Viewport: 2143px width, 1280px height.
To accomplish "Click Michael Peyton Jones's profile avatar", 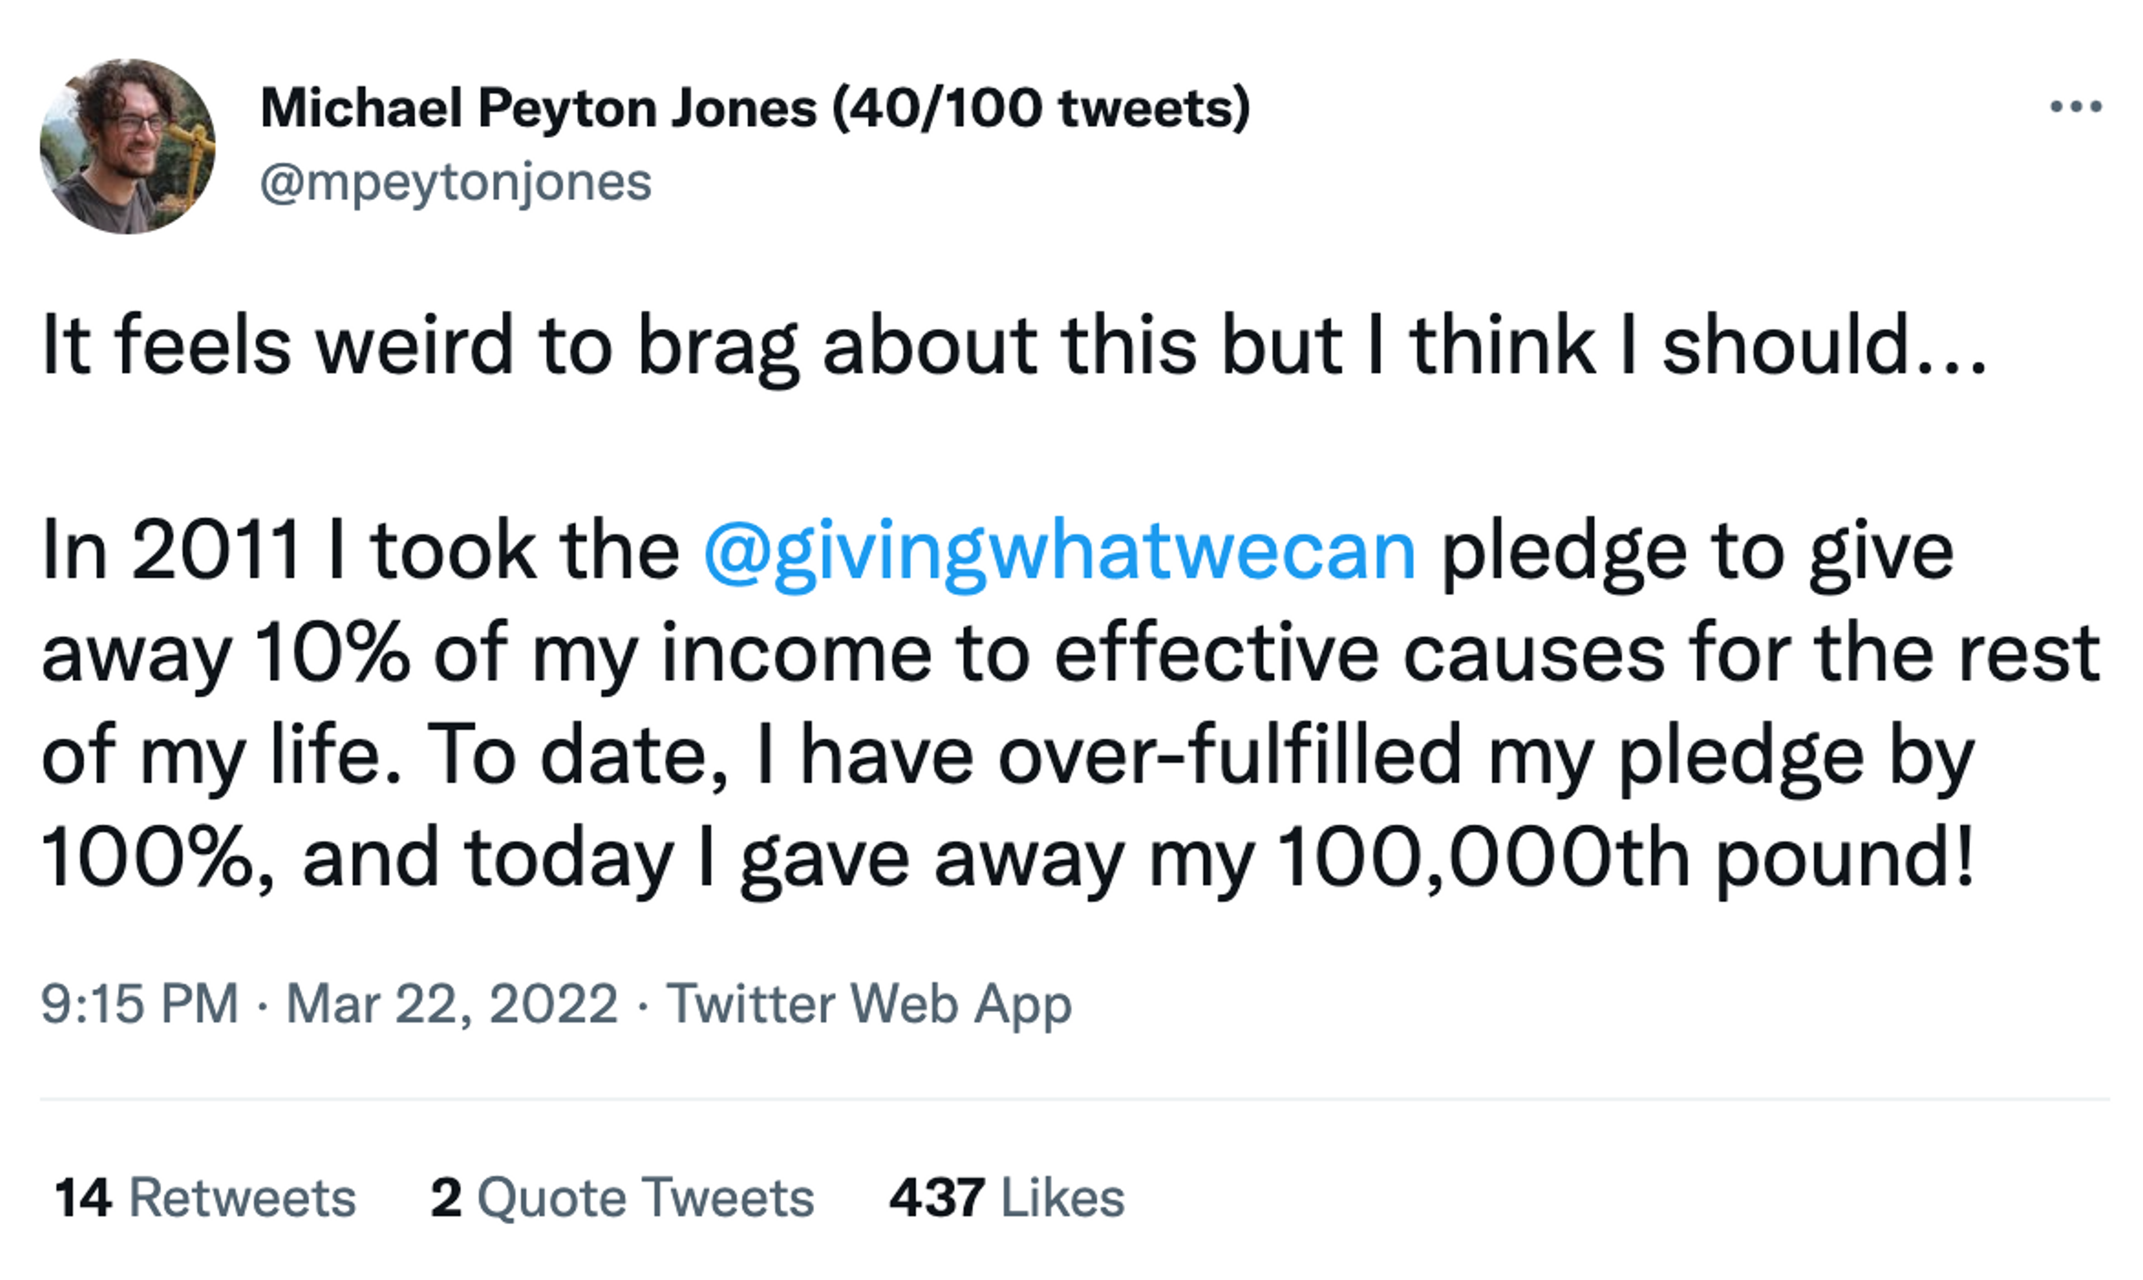I will (x=128, y=146).
